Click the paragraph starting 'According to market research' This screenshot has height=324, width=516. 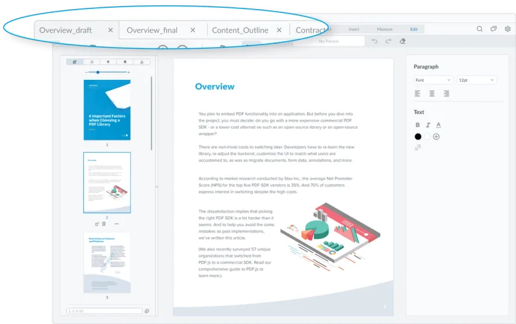(x=275, y=185)
